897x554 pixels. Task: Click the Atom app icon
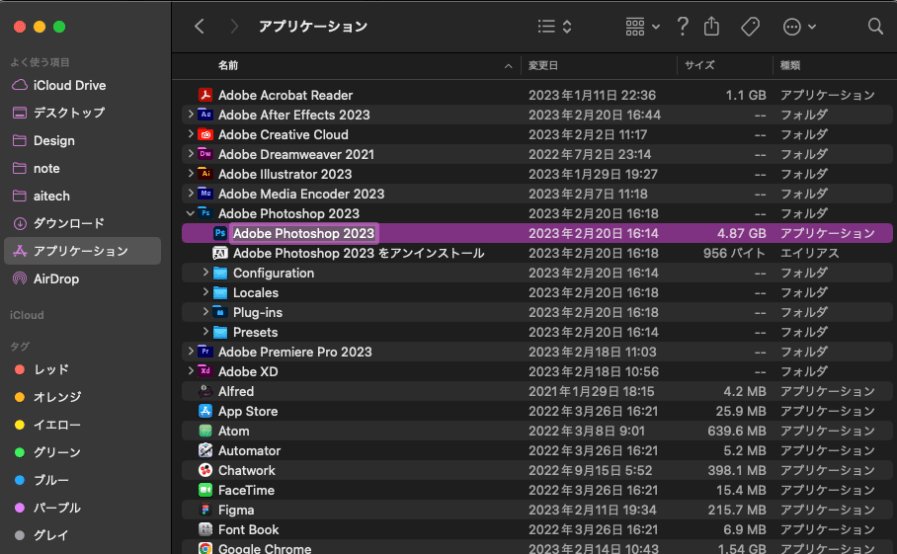pos(205,431)
